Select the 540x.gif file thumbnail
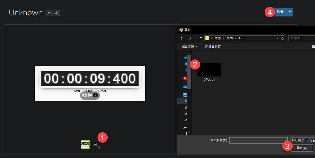 pos(209,70)
